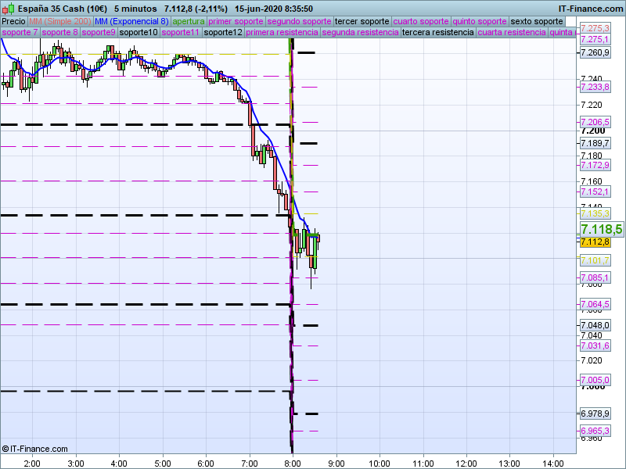
Task: Click the 7.275,3 price label
Action: pos(595,28)
